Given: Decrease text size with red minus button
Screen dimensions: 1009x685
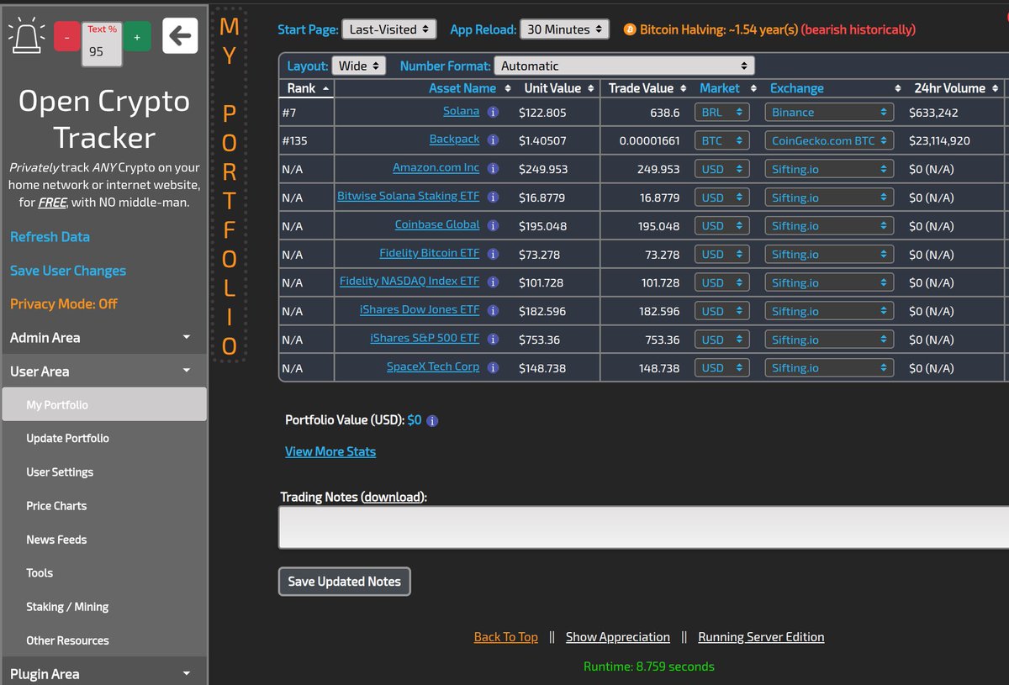Looking at the screenshot, I should 66,37.
